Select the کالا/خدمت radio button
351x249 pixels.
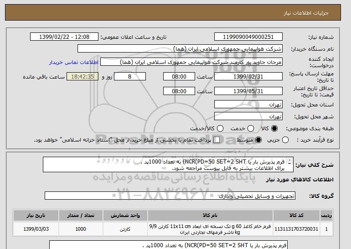coord(220,128)
